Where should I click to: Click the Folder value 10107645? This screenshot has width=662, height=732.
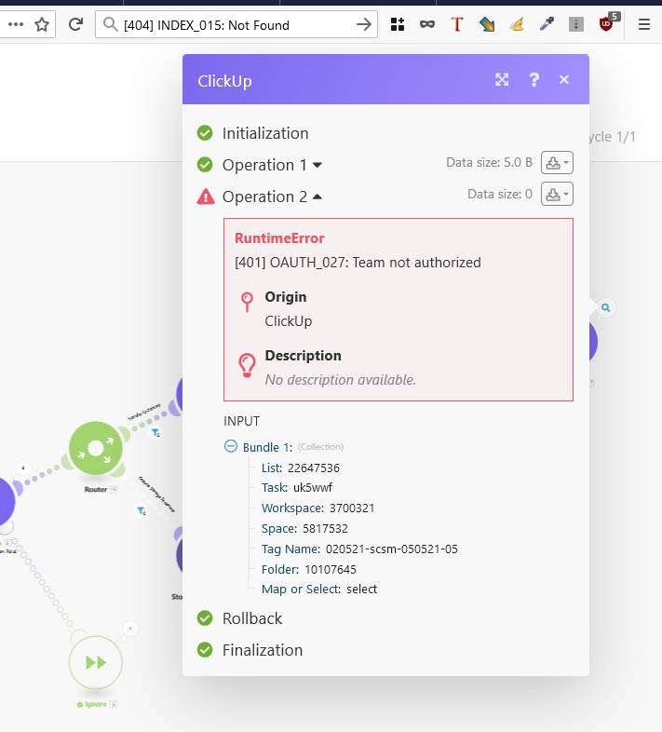pos(330,570)
